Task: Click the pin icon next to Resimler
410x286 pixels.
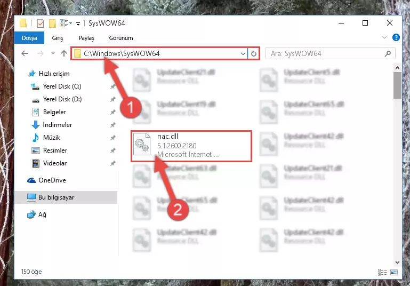Action: pos(112,150)
